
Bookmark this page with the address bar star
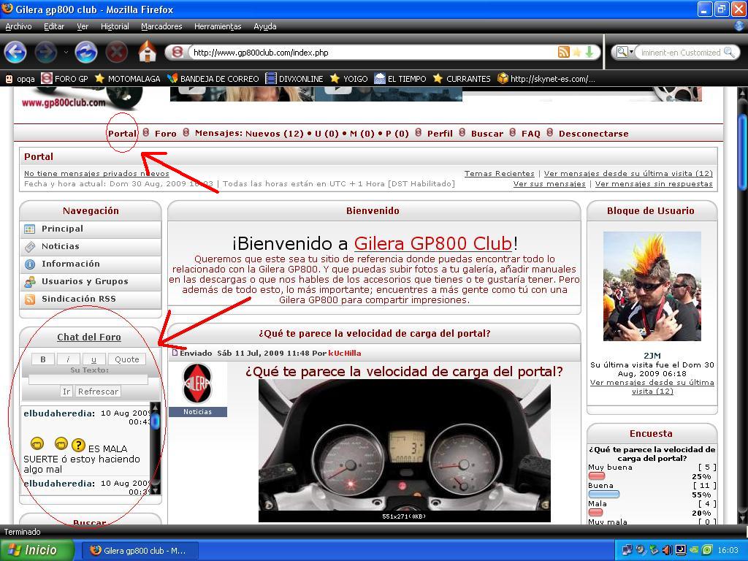[577, 52]
